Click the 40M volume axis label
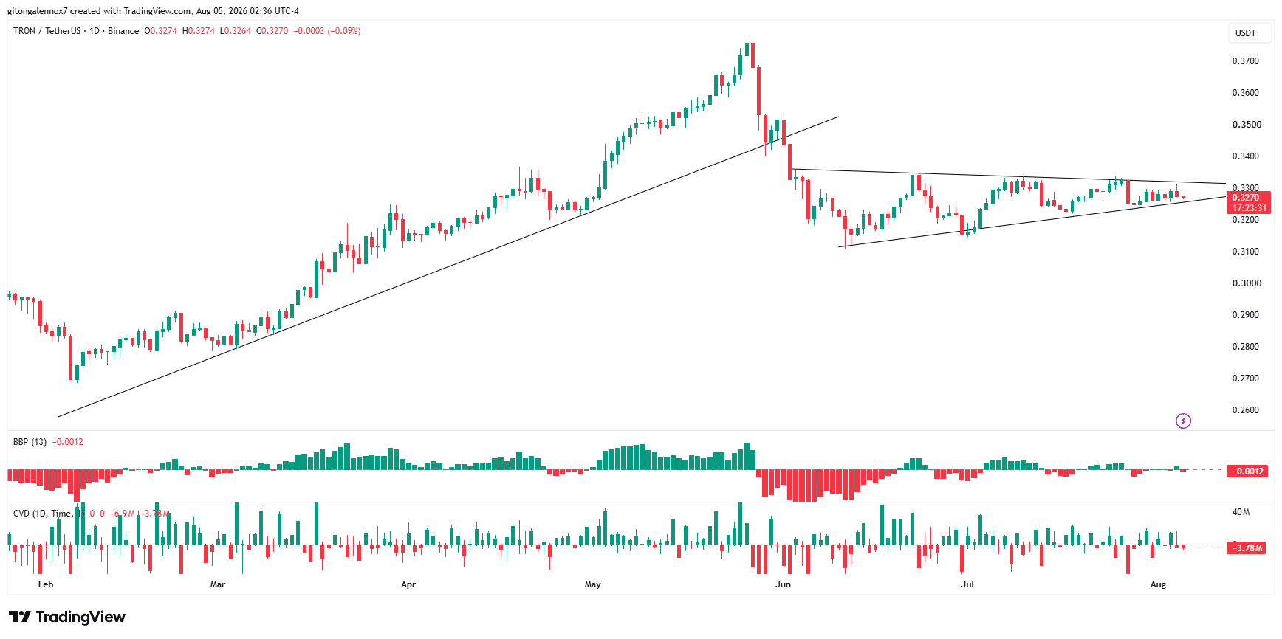This screenshot has width=1282, height=639. click(1241, 512)
